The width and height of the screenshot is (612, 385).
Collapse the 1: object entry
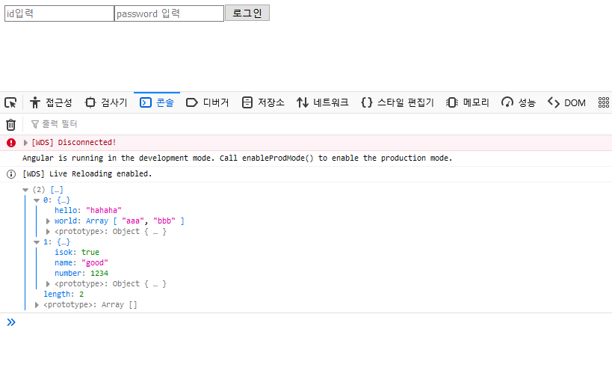[37, 242]
